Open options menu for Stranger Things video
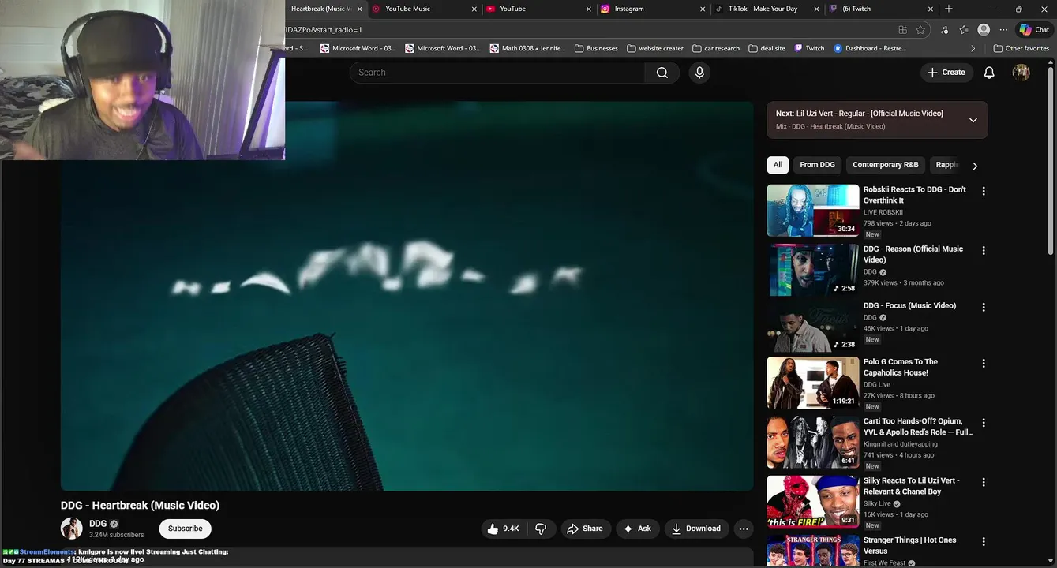 [x=984, y=542]
